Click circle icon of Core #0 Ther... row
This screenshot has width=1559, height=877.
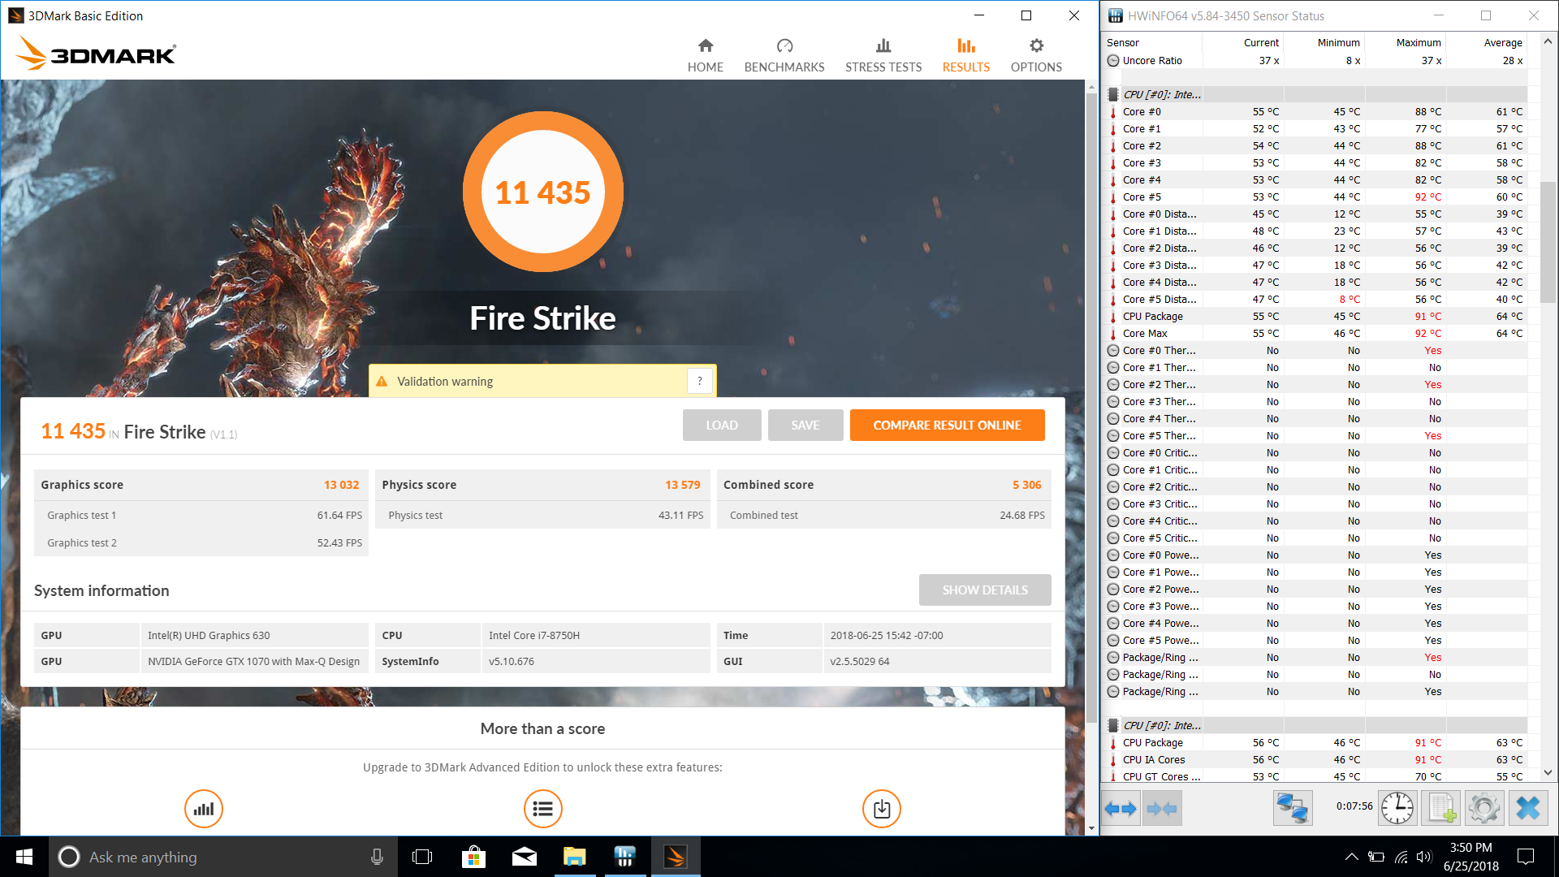(x=1113, y=351)
